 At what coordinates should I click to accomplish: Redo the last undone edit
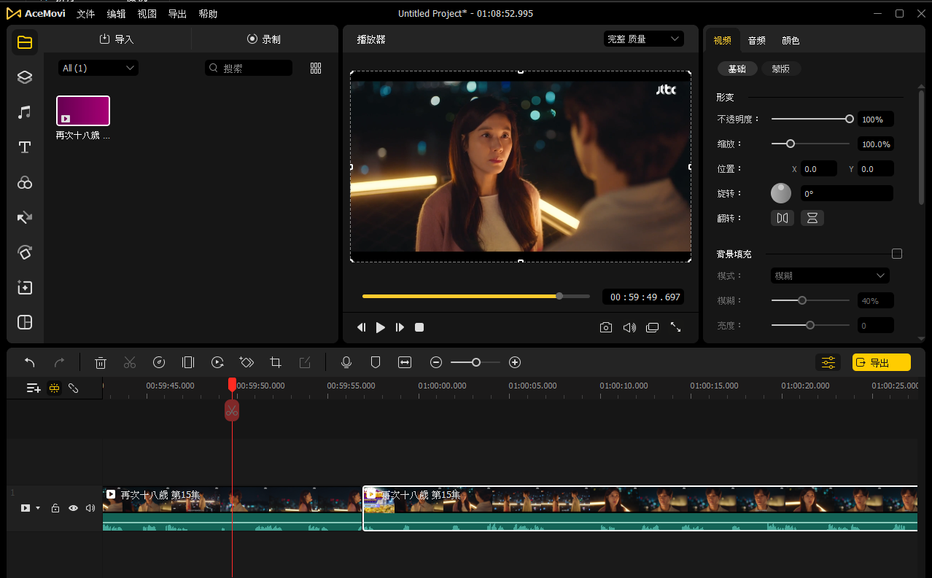pyautogui.click(x=60, y=362)
